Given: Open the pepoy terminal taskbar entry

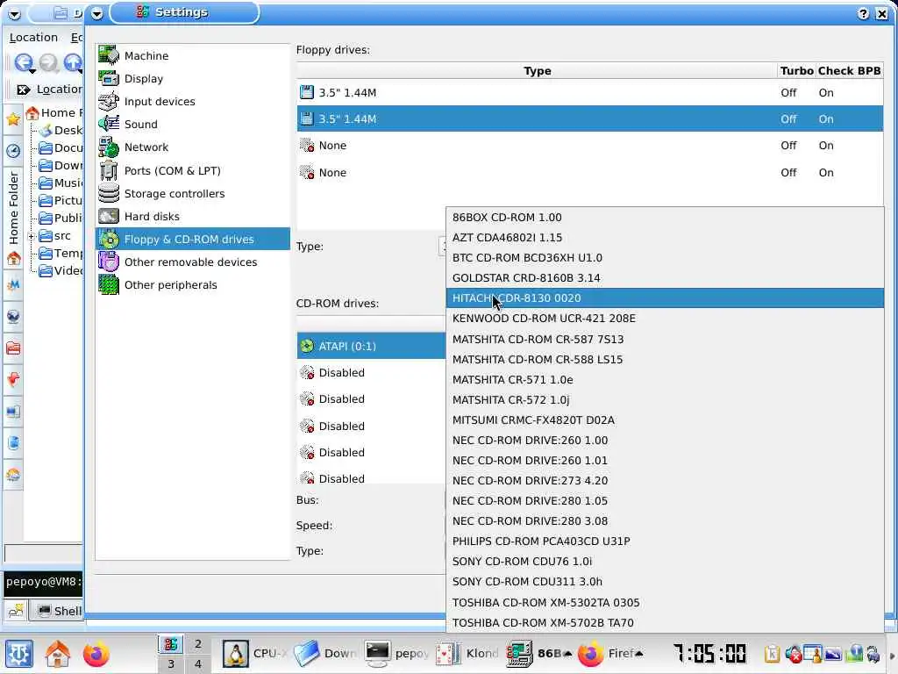Looking at the screenshot, I should tap(397, 653).
